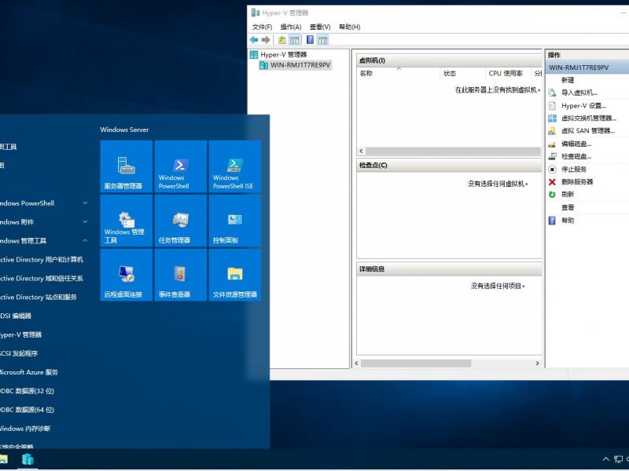Open the 控制面板 tile

click(x=235, y=221)
